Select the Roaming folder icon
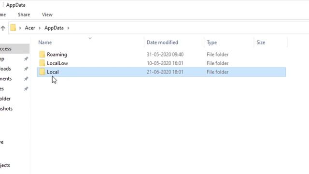 click(42, 54)
